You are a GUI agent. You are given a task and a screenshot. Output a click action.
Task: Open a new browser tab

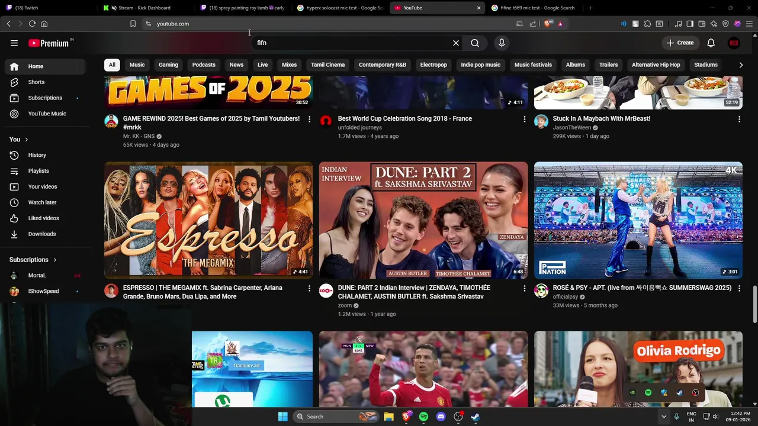point(590,8)
